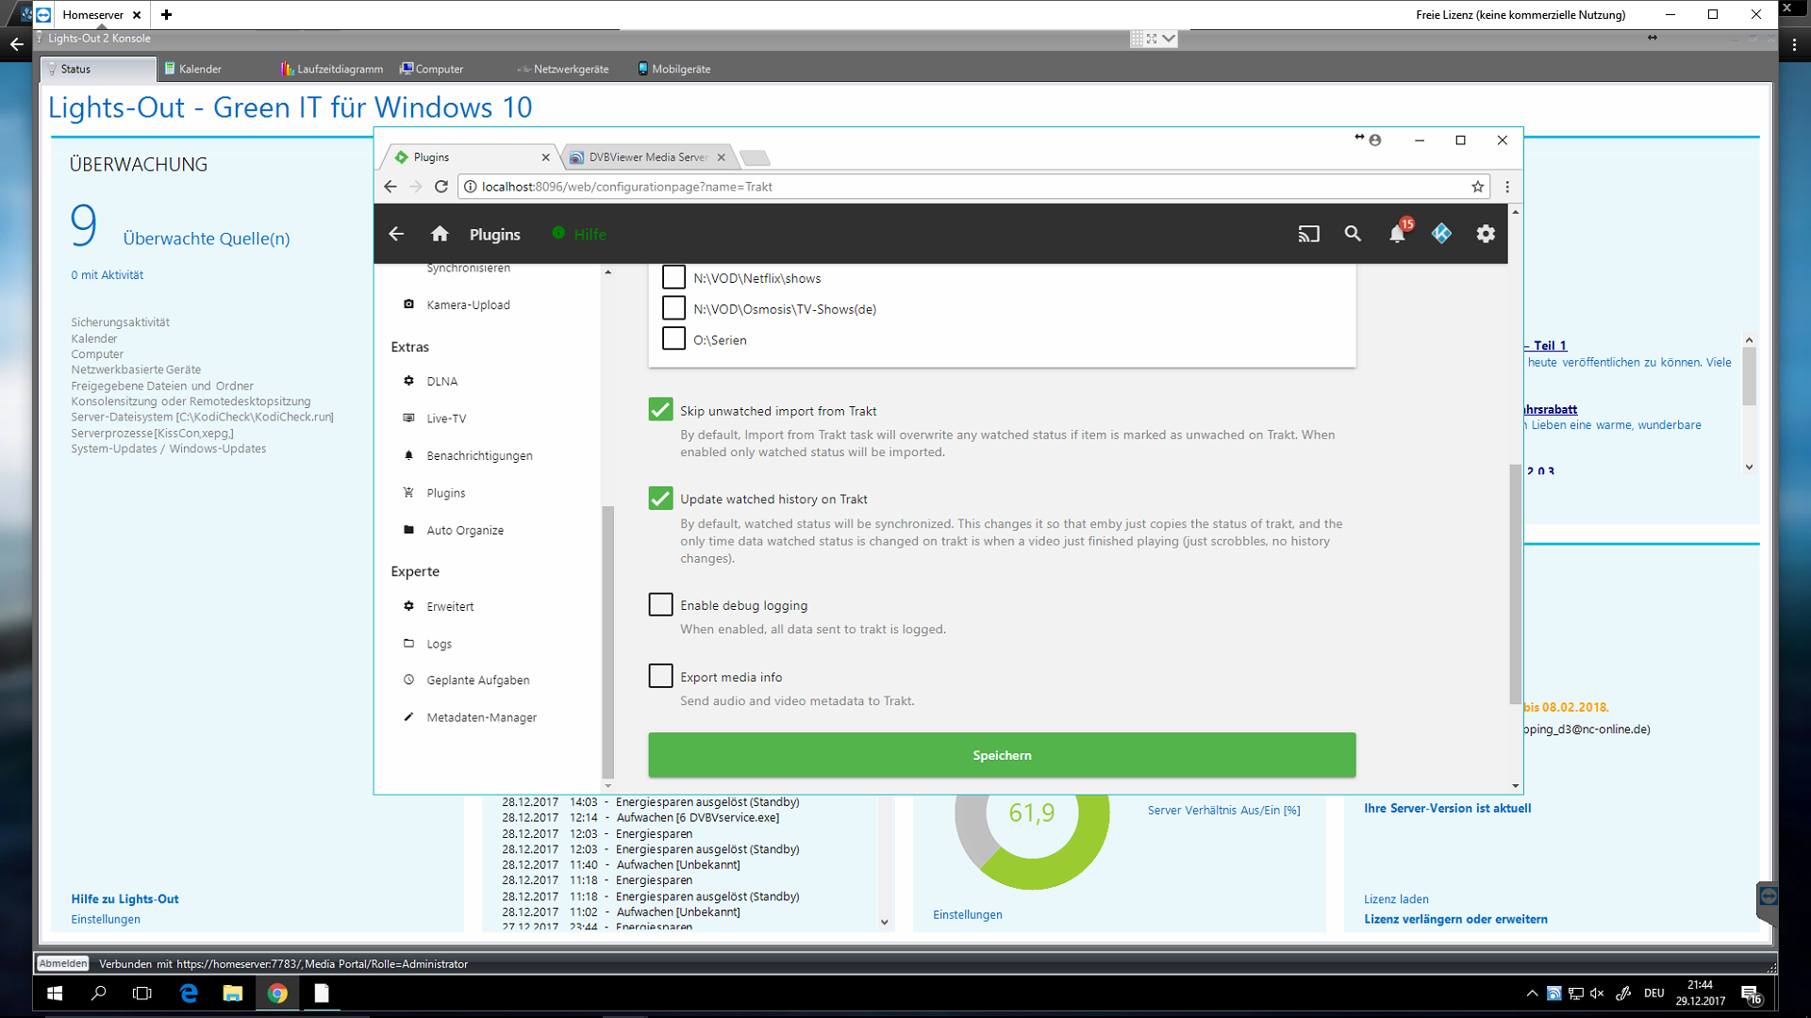Click Abmelden button in status bar
This screenshot has width=1811, height=1018.
coord(62,963)
